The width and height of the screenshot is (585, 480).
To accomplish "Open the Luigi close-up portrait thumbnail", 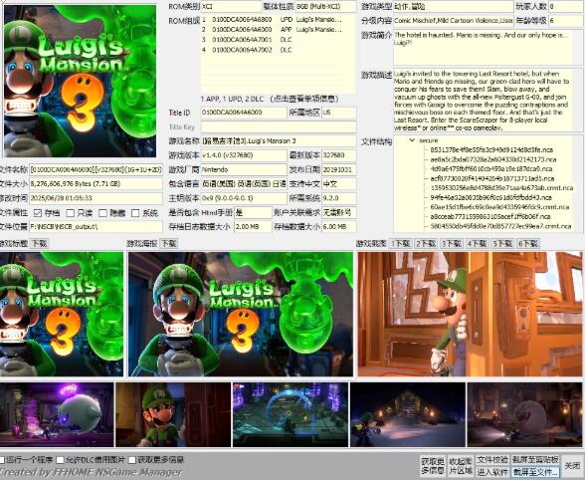I will tap(173, 414).
